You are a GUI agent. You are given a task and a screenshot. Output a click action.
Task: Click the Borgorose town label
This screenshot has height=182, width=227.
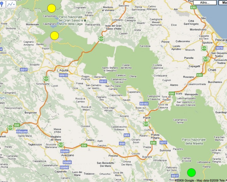31,112
